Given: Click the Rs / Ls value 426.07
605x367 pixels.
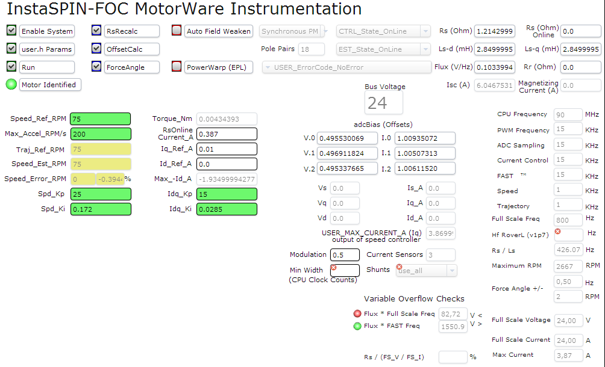Looking at the screenshot, I should (x=568, y=250).
